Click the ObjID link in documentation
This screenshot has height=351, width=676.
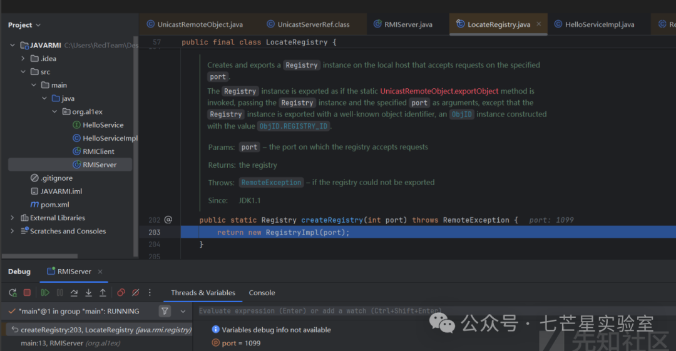pyautogui.click(x=461, y=114)
